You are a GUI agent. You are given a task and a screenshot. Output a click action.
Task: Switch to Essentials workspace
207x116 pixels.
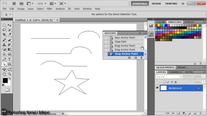(140, 4)
